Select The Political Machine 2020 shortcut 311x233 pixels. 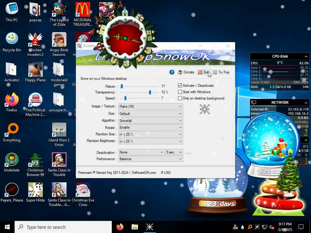click(35, 105)
